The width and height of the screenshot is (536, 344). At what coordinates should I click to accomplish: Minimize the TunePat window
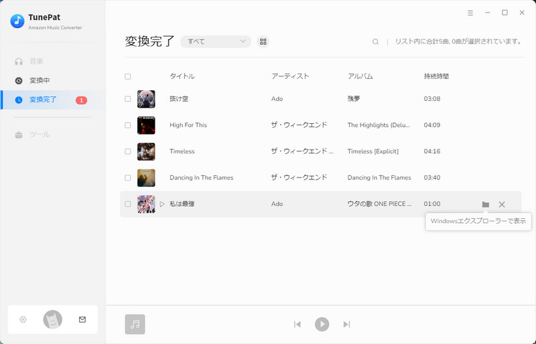coord(488,13)
